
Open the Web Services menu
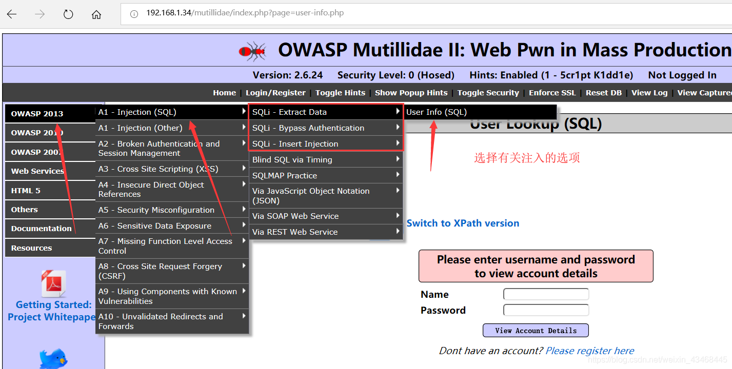50,171
